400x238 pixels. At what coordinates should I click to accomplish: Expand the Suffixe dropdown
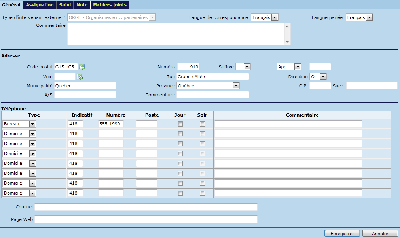[x=246, y=67]
